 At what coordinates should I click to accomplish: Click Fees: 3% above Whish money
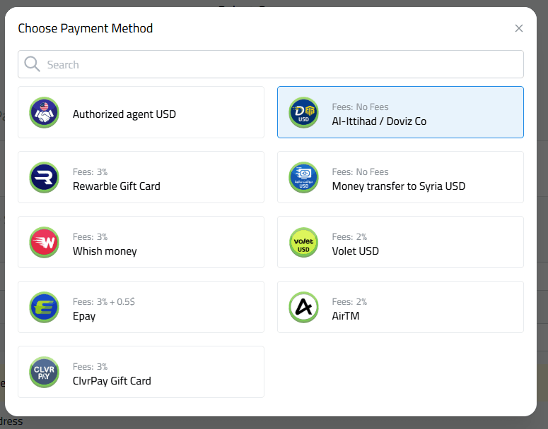[90, 237]
